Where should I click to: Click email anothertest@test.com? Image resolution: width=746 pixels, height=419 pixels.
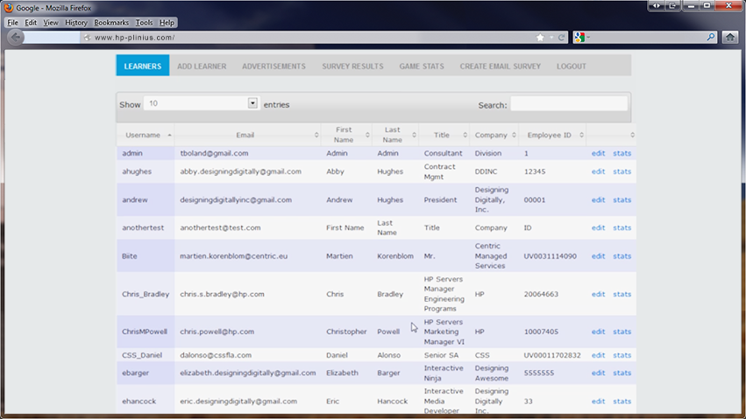pos(220,227)
